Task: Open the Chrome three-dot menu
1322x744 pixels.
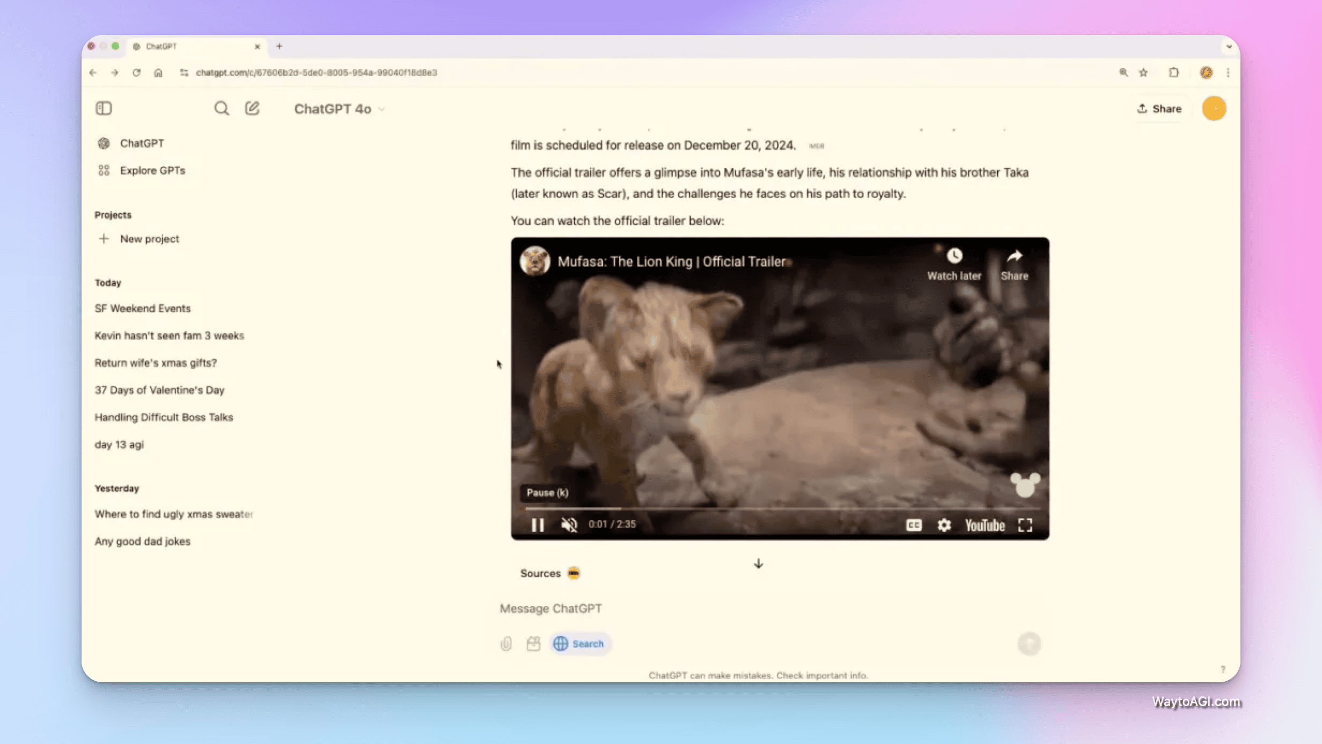Action: 1228,72
